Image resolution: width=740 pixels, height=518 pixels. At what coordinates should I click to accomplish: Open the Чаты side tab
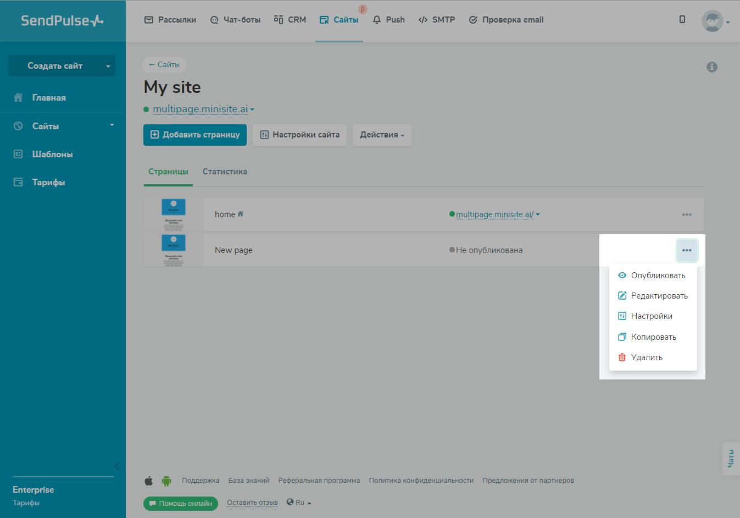tap(731, 459)
